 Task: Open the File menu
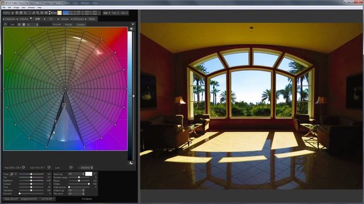click(4, 7)
